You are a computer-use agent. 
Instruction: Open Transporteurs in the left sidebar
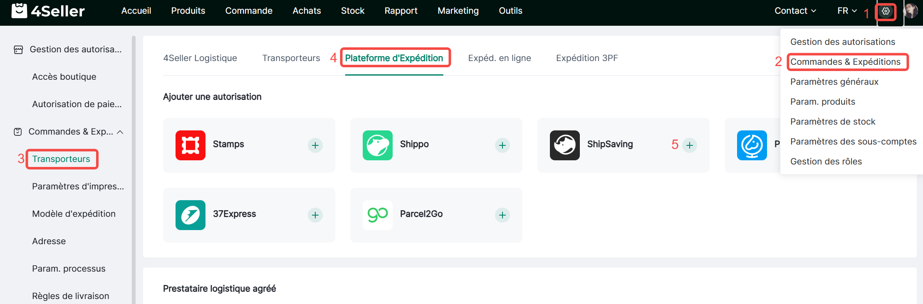61,159
